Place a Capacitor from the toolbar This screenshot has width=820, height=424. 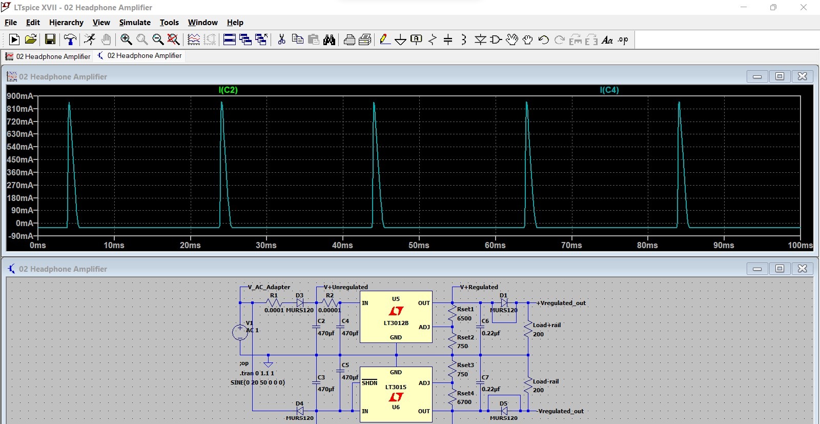point(448,39)
